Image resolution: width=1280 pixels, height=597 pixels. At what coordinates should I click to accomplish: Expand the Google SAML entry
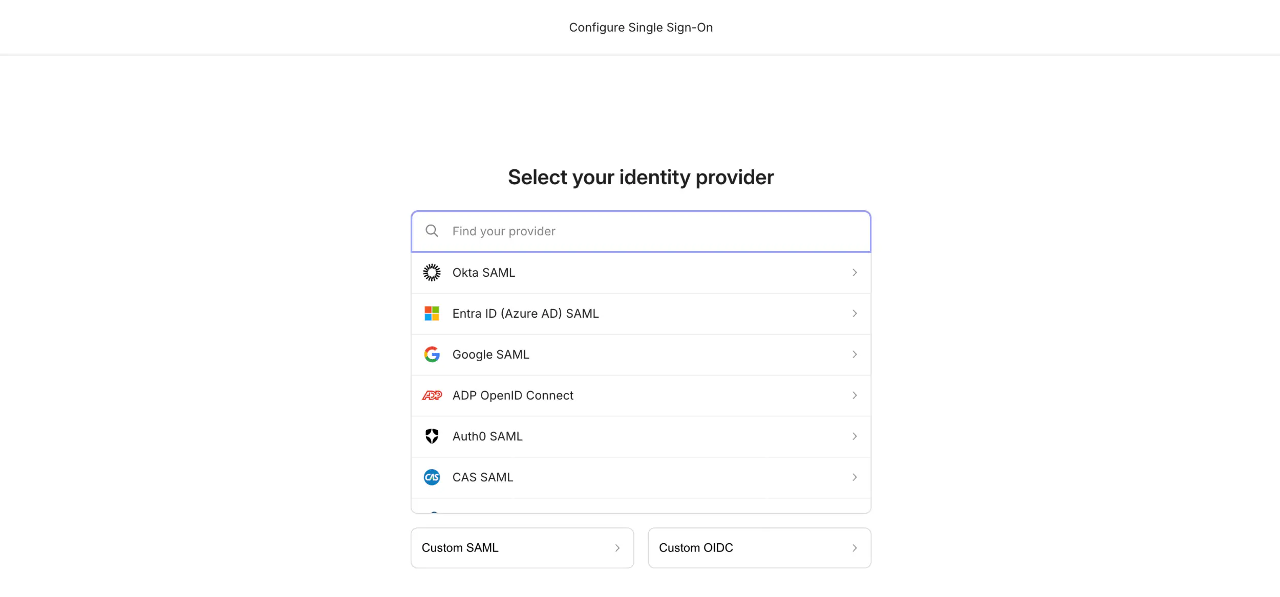pyautogui.click(x=854, y=354)
